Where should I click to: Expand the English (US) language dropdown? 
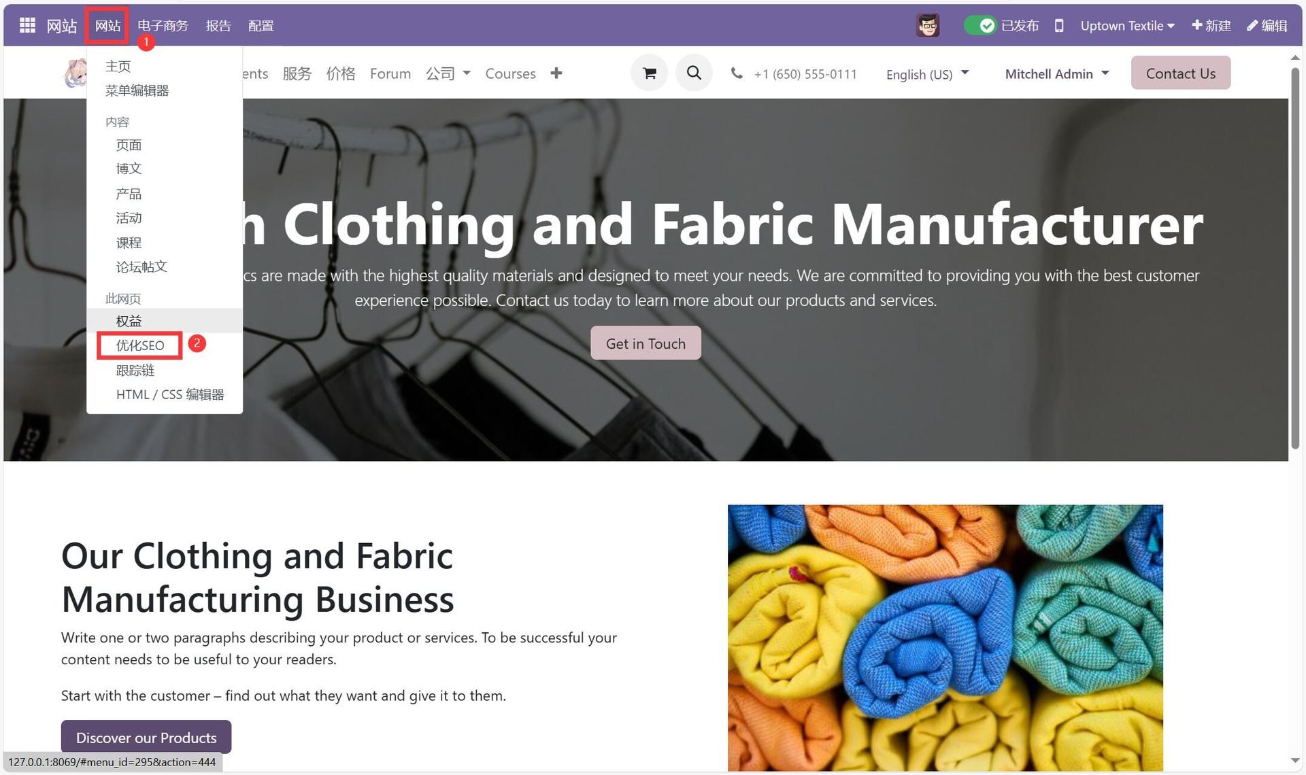pyautogui.click(x=927, y=74)
